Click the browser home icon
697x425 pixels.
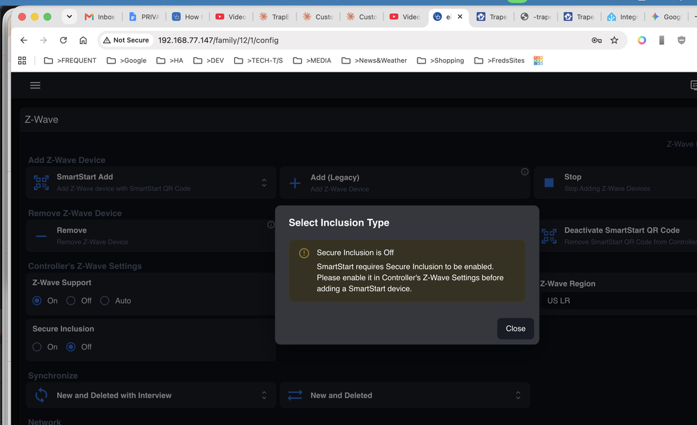coord(83,40)
